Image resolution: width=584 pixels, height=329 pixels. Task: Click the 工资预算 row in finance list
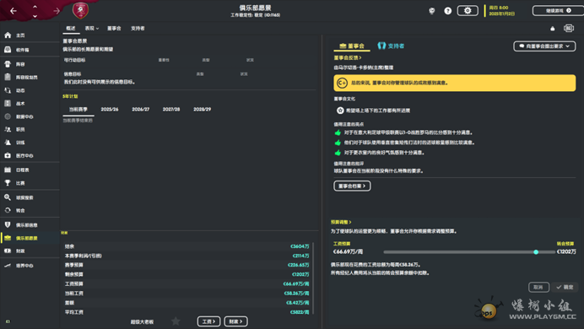tap(187, 283)
